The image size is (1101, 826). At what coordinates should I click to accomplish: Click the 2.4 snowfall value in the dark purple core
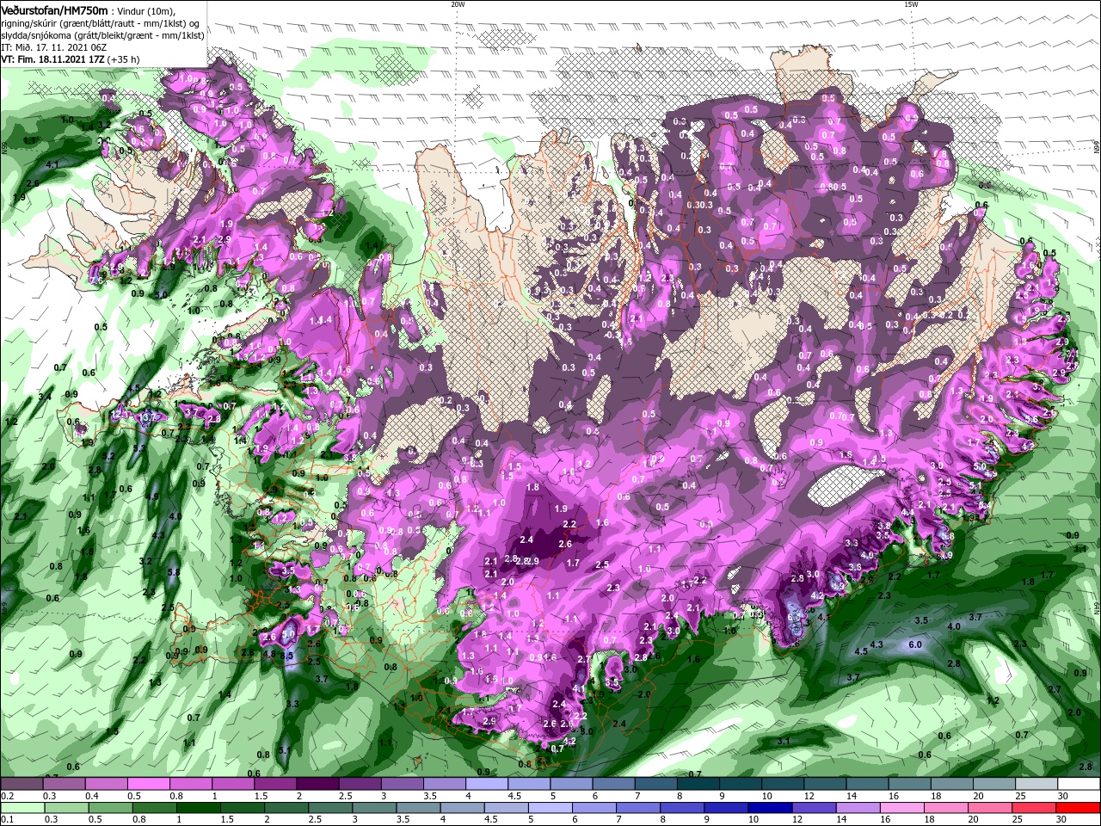pos(527,539)
